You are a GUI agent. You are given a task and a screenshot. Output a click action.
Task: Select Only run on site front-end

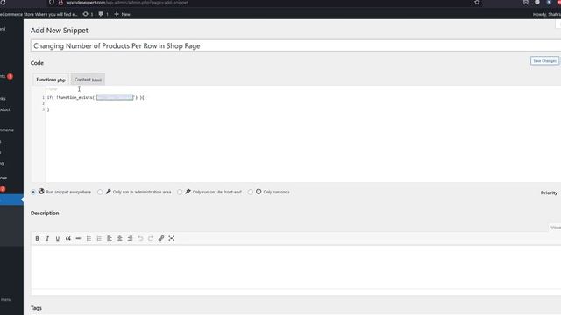coord(180,192)
